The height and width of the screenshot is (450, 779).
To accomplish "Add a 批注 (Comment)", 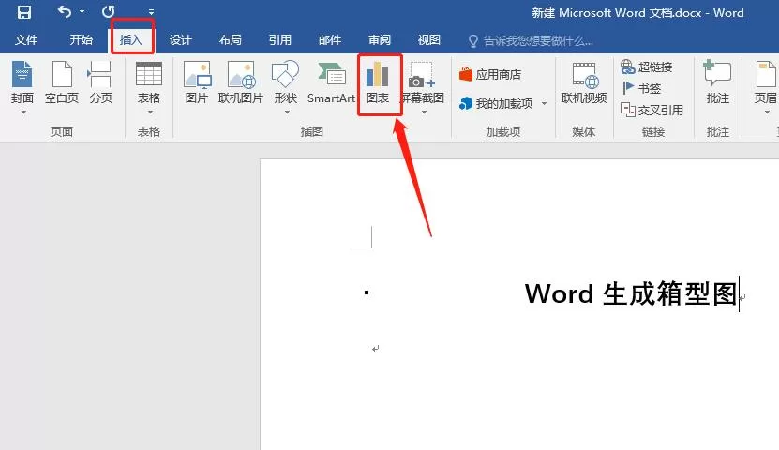I will click(x=717, y=82).
